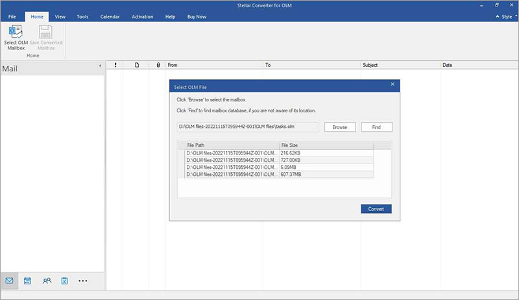Click the Date column header
This screenshot has width=519, height=300.
[x=479, y=65]
